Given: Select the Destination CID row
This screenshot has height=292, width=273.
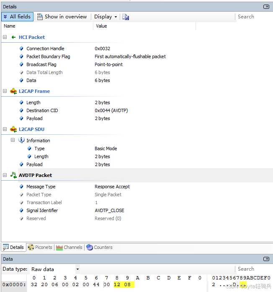Looking at the screenshot, I should click(137, 110).
